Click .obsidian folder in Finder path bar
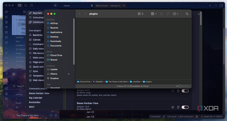The image size is (227, 121). (135, 82)
